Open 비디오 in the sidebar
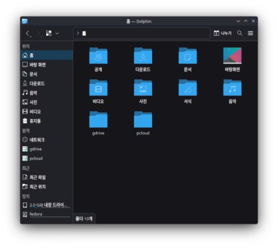Viewport: 278px width, 248px height. pos(47,112)
